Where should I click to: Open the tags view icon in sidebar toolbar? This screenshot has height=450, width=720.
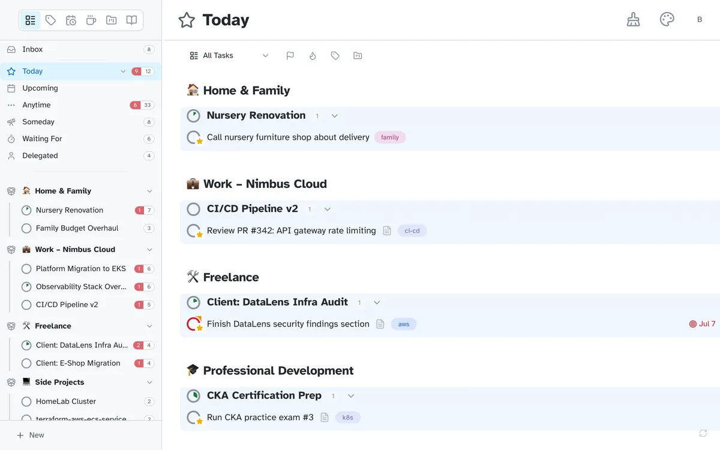[51, 20]
